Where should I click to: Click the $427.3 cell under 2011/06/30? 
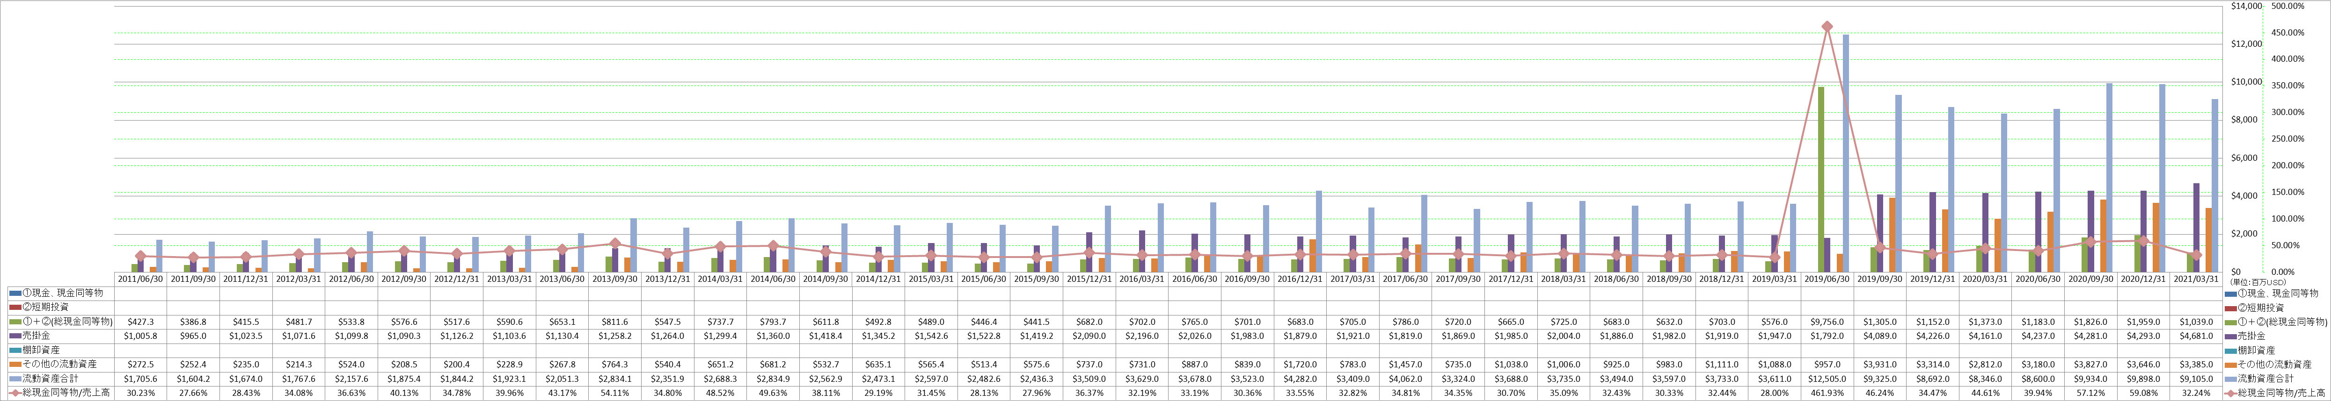[x=141, y=322]
